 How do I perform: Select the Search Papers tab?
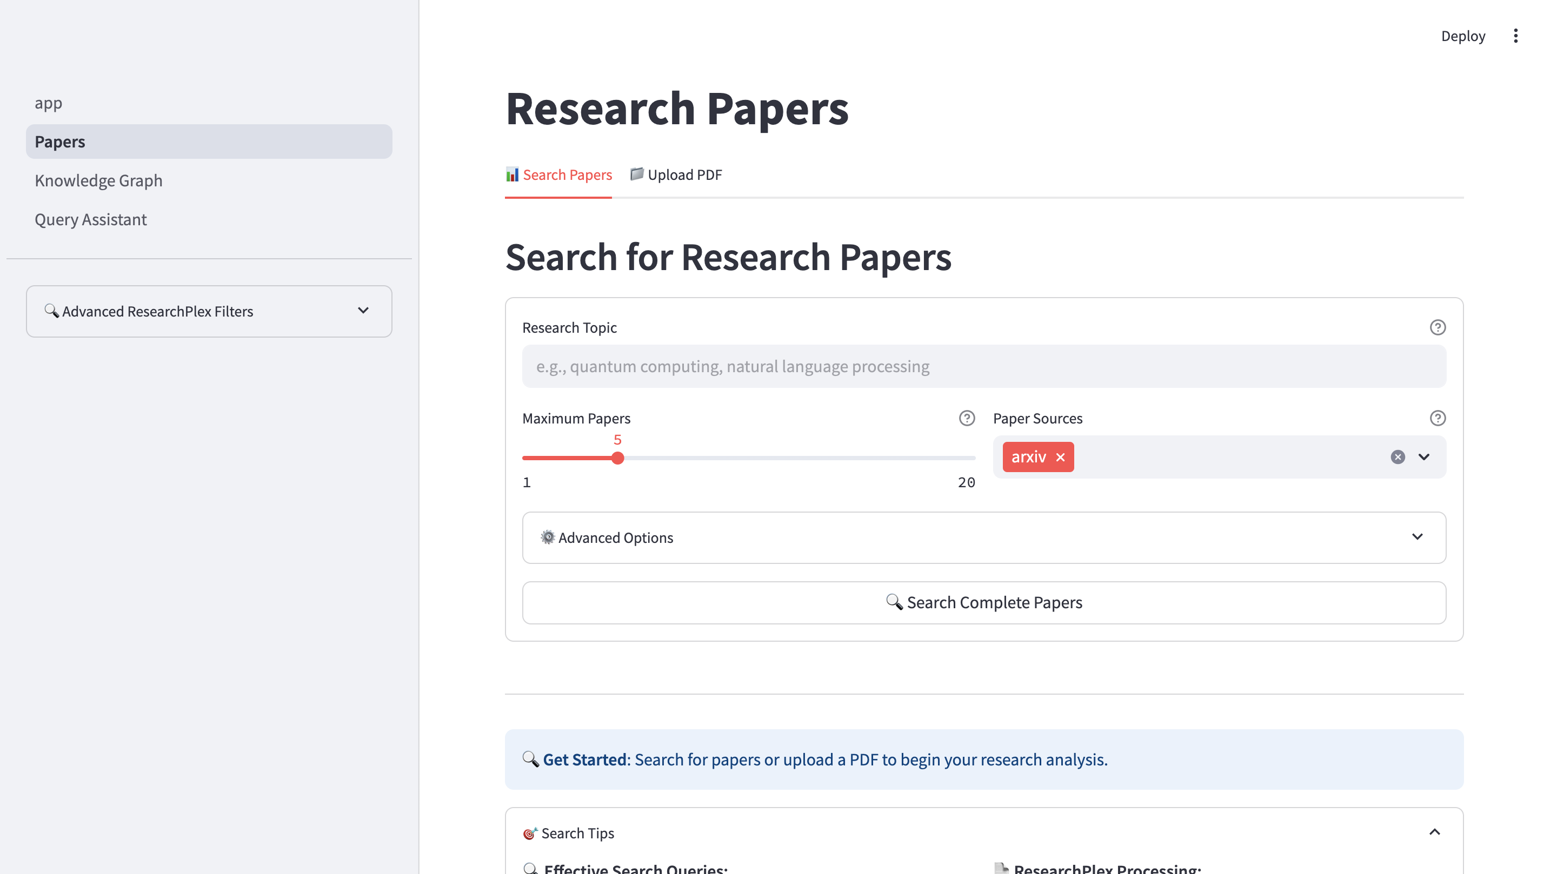[x=558, y=174]
